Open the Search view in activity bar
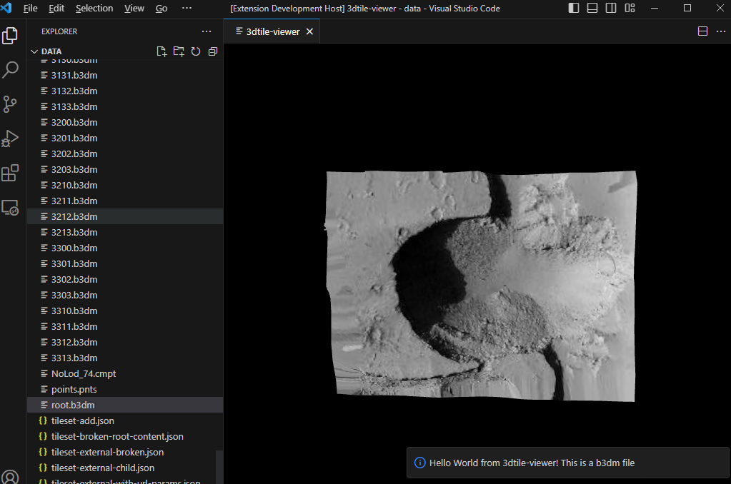 pos(11,70)
